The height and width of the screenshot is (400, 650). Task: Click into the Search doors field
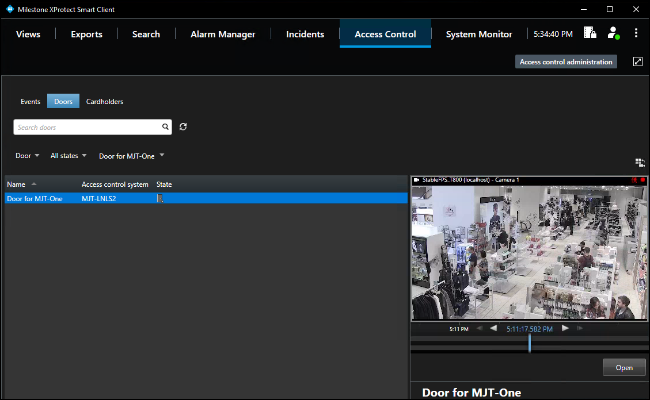86,127
